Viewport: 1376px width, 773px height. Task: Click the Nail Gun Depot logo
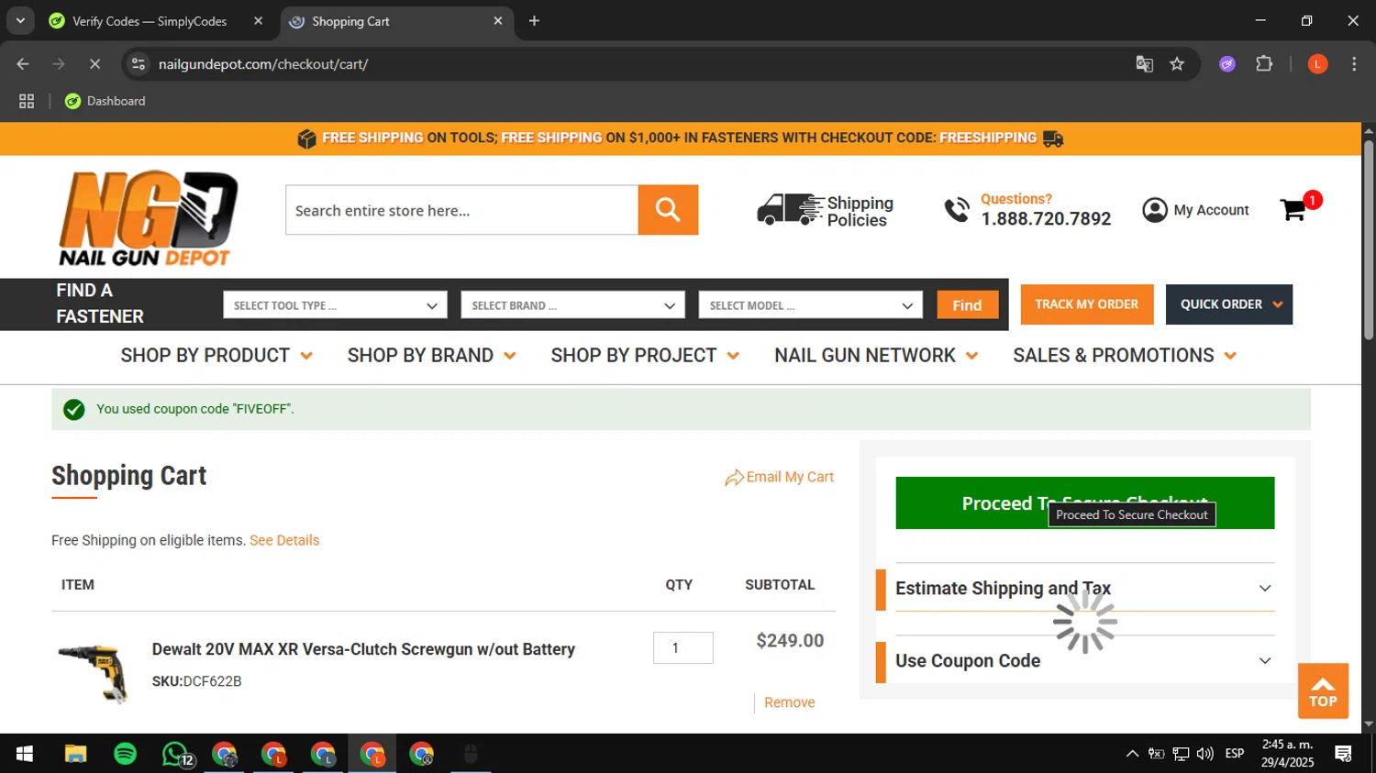148,218
